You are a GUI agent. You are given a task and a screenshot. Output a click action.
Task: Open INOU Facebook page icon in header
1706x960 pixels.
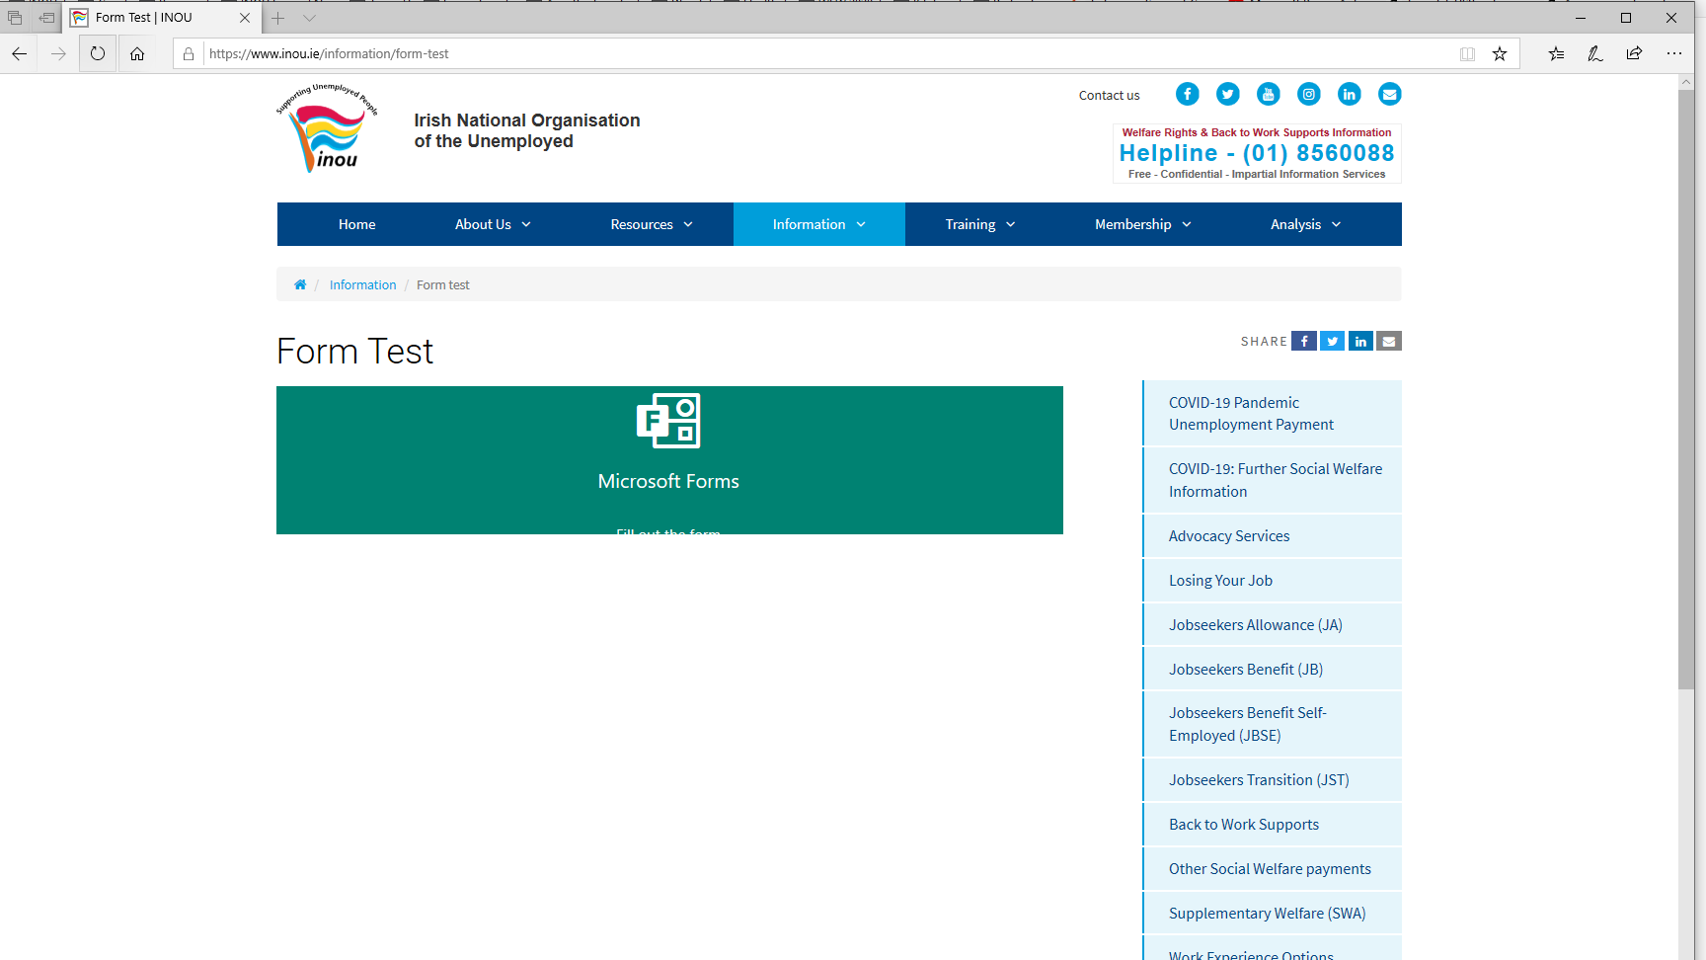[1187, 94]
